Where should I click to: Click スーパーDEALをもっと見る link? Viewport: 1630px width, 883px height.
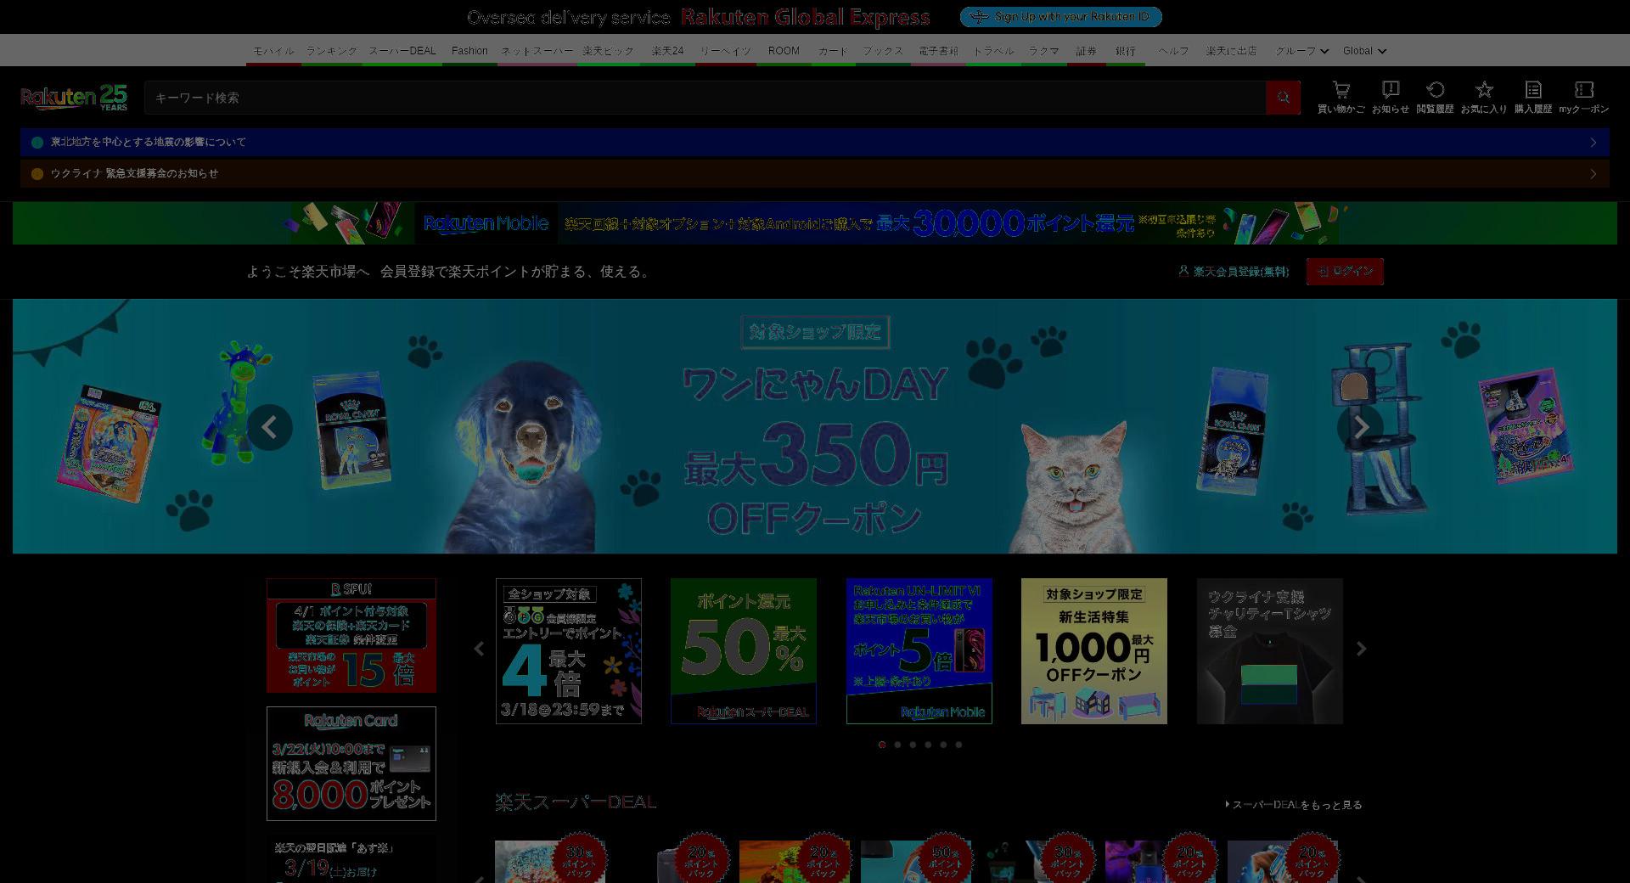(1294, 805)
